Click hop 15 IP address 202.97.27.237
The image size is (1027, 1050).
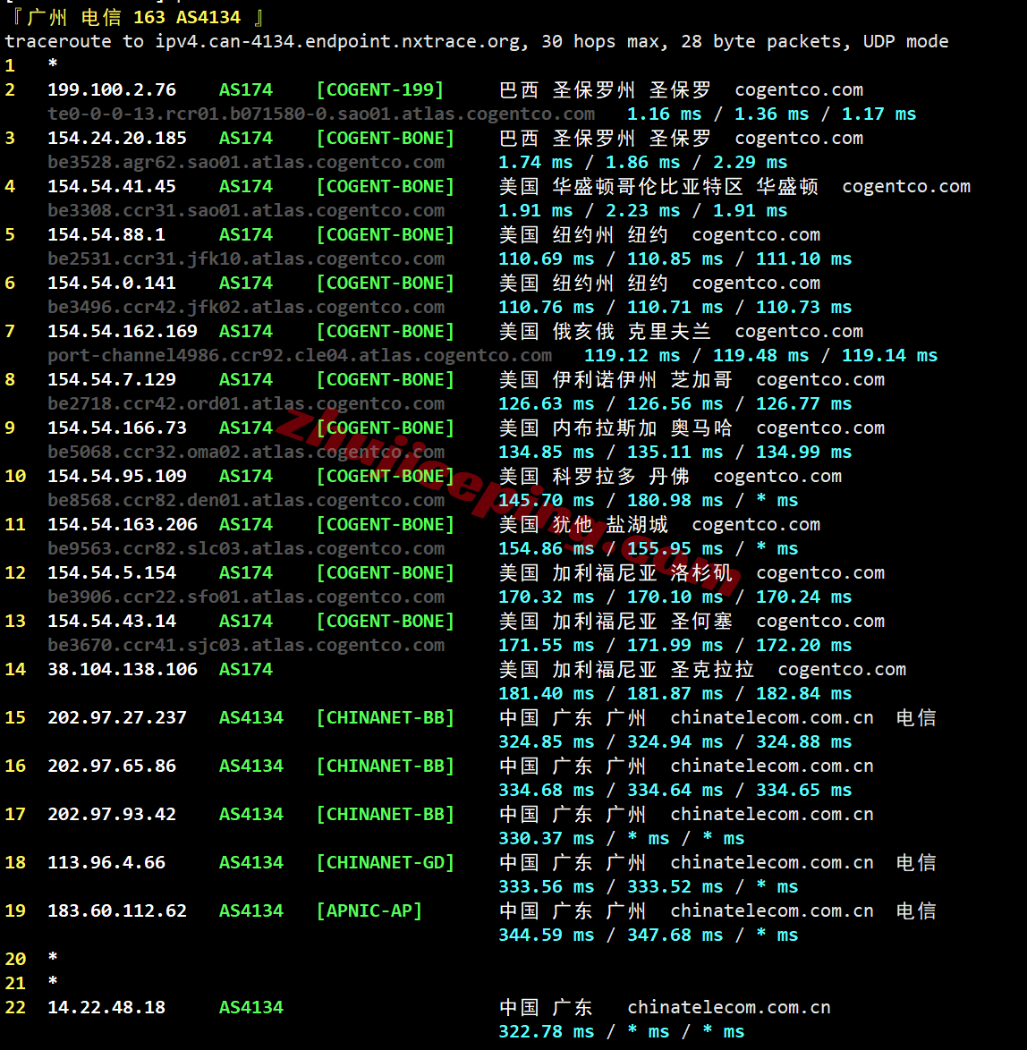coord(117,717)
